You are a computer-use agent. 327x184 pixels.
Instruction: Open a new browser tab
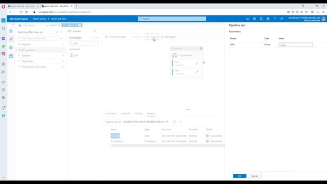pos(76,6)
